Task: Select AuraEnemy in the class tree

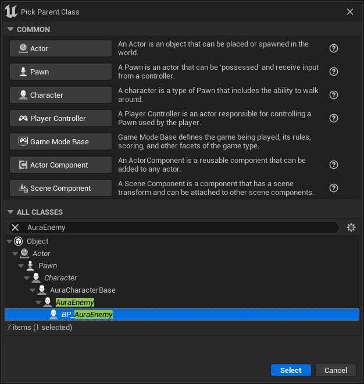Action: (x=74, y=303)
